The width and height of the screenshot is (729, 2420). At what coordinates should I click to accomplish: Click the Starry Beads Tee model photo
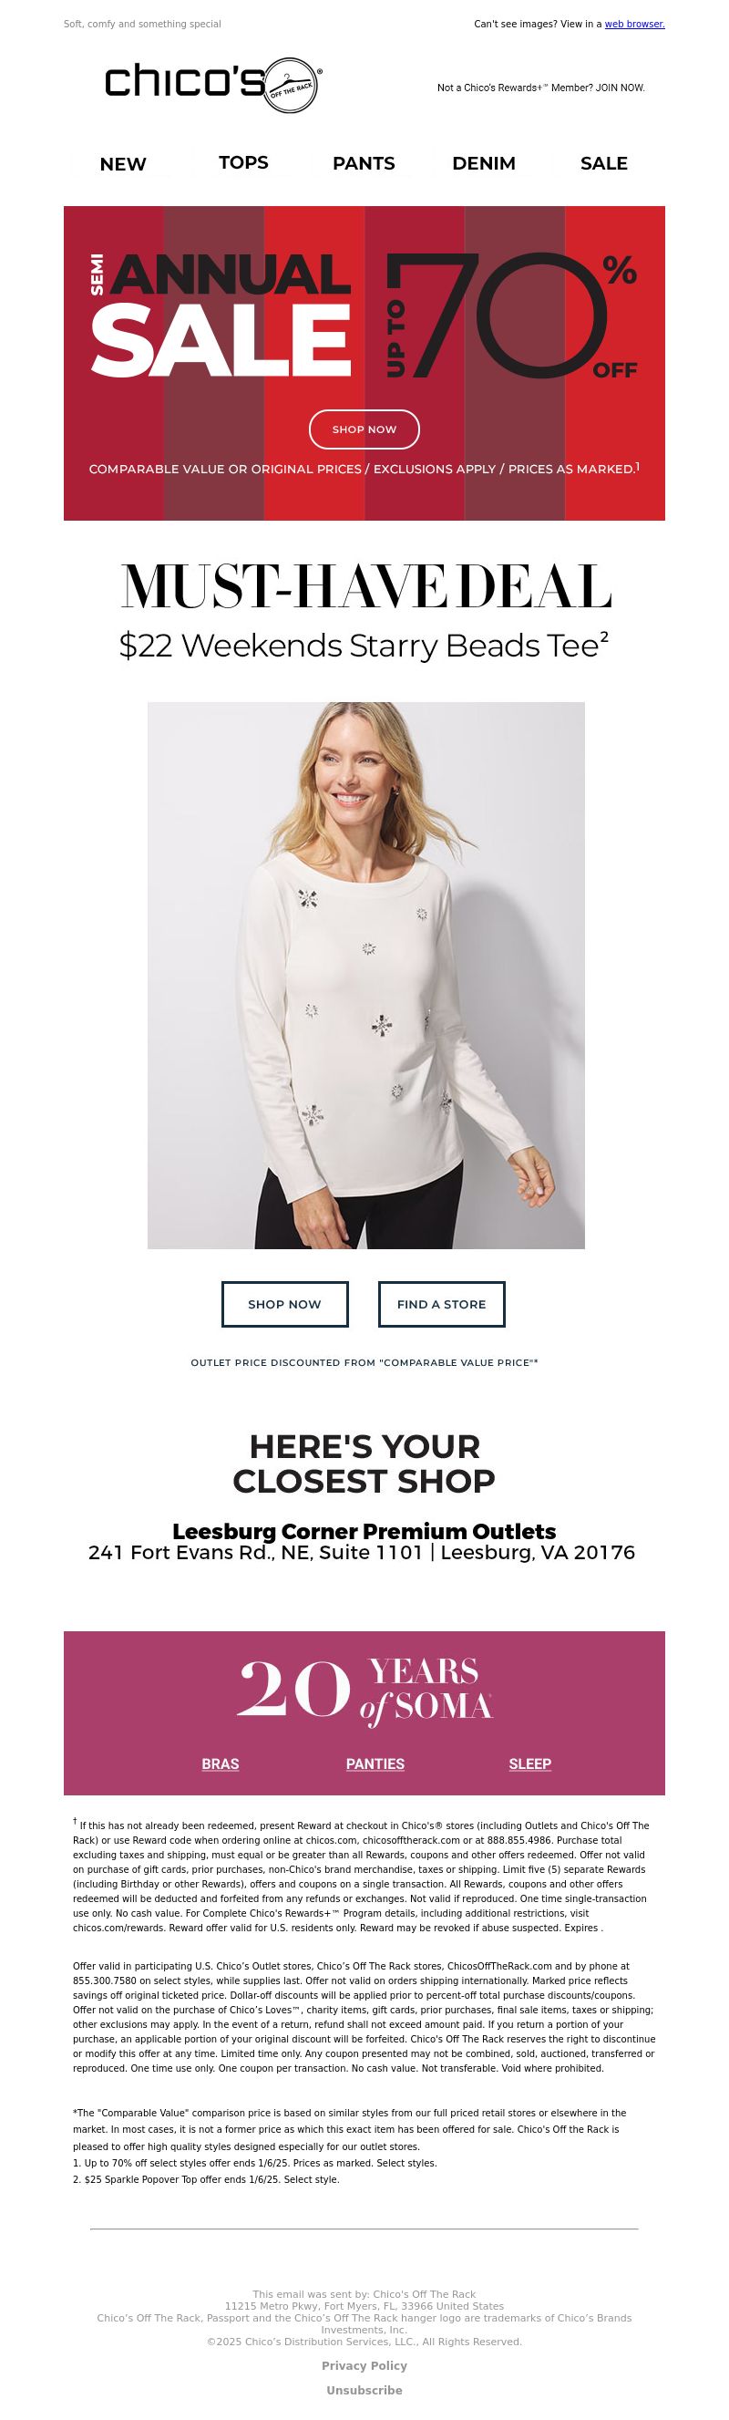point(366,975)
